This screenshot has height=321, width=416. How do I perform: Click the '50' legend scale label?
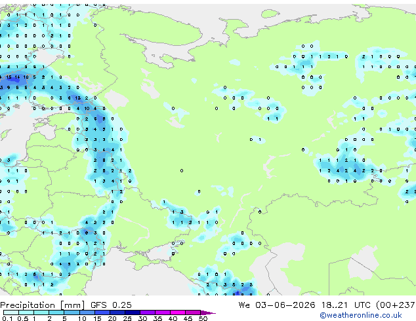203,318
